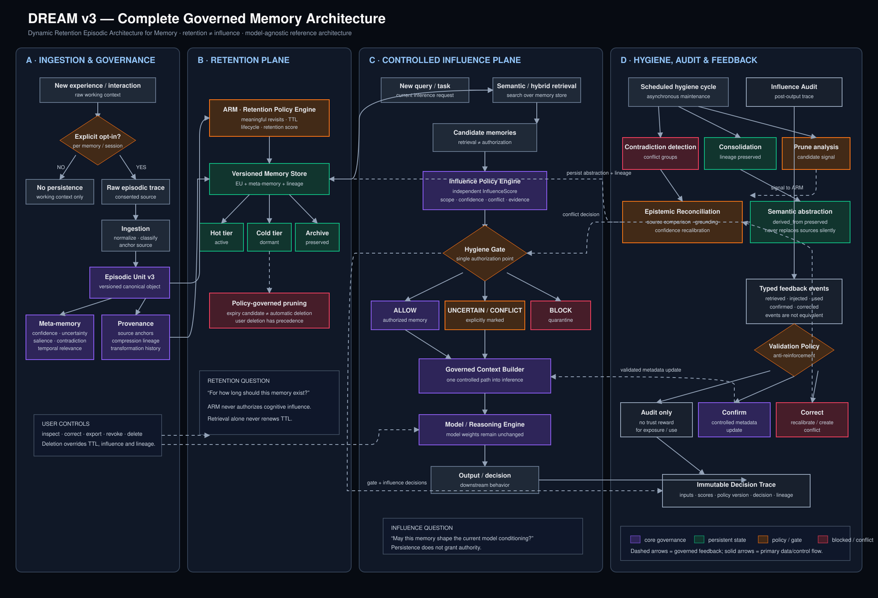Click the C · CONTROLLED INFLUENCE PLANE heading
878x598 pixels.
pos(445,60)
